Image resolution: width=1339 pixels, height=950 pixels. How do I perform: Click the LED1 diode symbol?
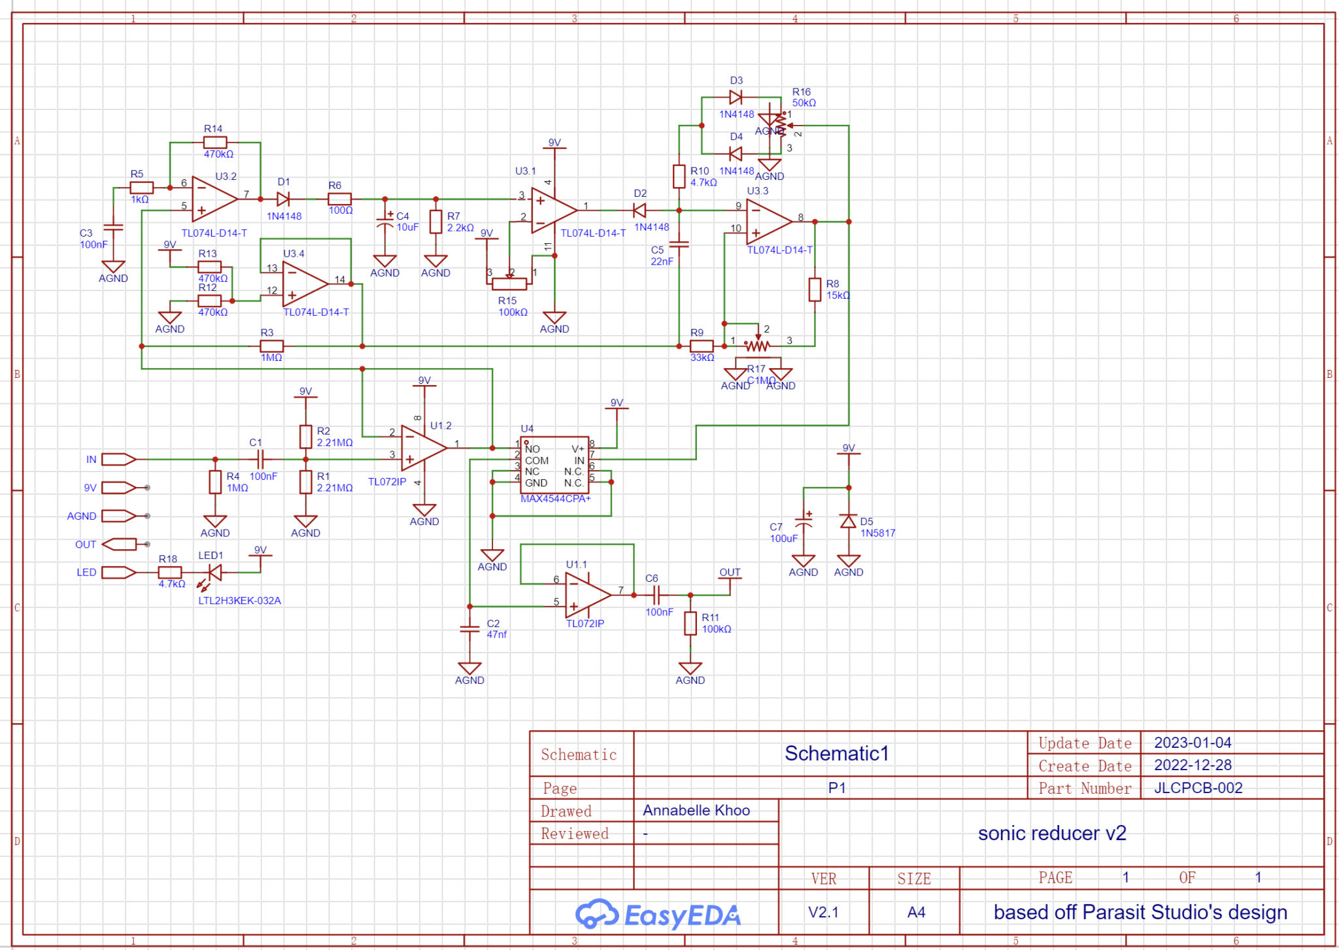point(214,573)
